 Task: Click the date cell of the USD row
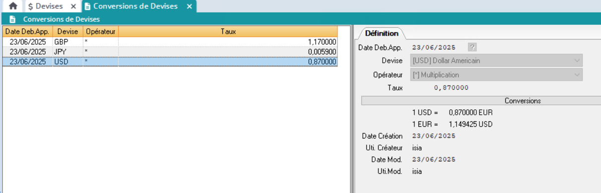(x=27, y=61)
